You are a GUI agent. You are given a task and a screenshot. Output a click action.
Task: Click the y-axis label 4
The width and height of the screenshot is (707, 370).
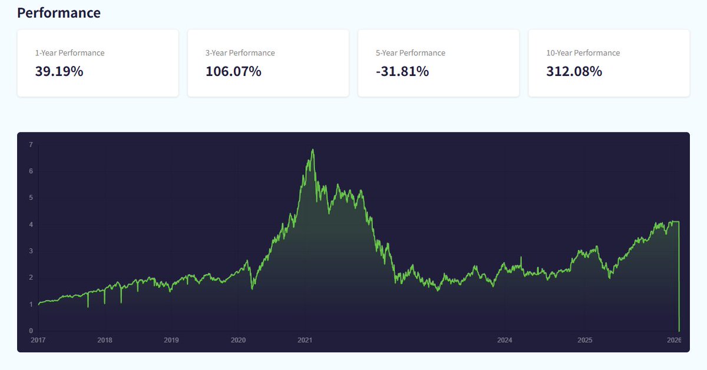31,225
